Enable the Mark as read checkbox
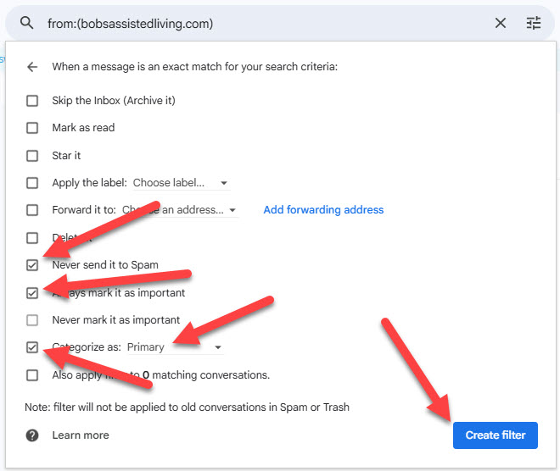Screen dimensions: 560x471 32,128
